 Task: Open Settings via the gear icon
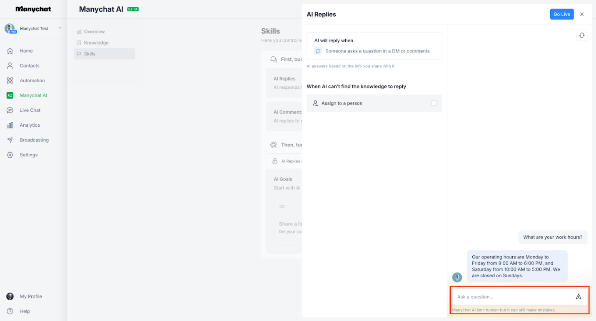[9, 155]
